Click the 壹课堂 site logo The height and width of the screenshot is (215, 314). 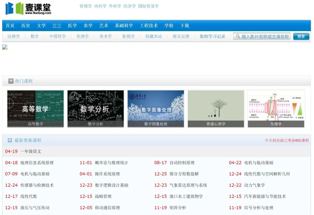[x=28, y=8]
